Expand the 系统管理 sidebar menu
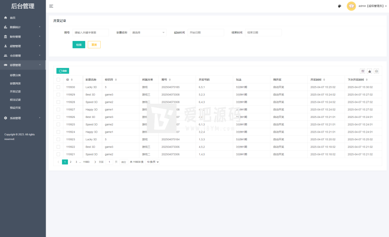389x237 pixels. 23,118
